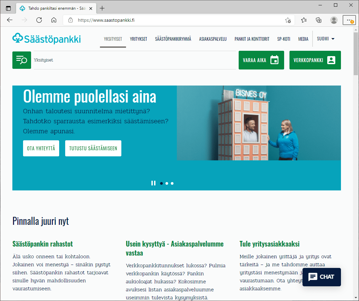The width and height of the screenshot is (359, 301).
Task: Open the green site search icon
Action: tap(22, 60)
